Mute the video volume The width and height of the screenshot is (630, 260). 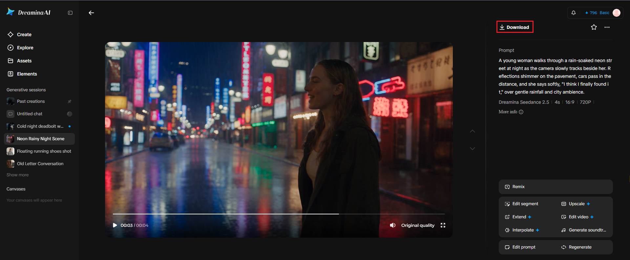click(392, 225)
